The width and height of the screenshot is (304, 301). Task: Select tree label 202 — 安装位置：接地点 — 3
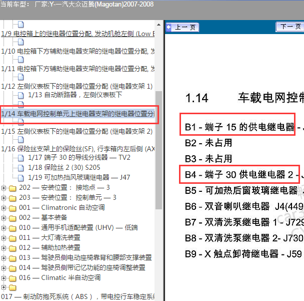click(x=64, y=188)
